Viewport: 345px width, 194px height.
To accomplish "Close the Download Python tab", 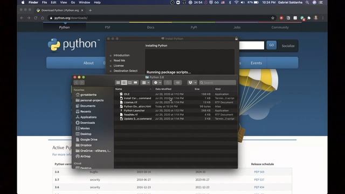I will [82, 10].
